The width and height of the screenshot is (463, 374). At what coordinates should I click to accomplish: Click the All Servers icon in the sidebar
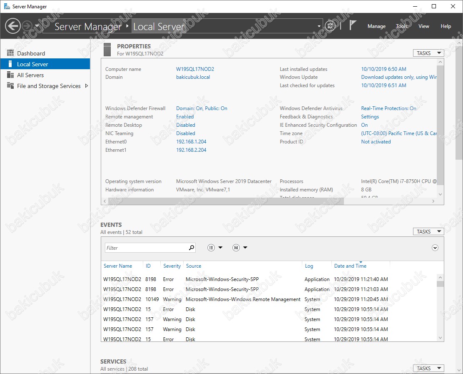coord(10,75)
